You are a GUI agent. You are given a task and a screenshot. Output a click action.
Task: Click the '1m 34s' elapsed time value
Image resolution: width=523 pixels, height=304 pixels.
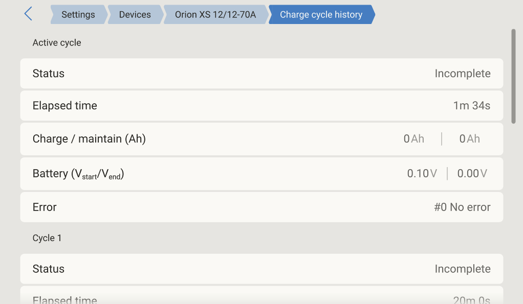point(472,106)
